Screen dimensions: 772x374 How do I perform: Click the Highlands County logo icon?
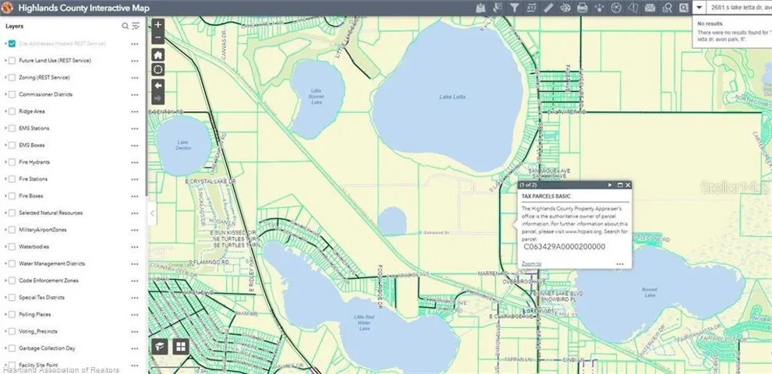click(7, 7)
